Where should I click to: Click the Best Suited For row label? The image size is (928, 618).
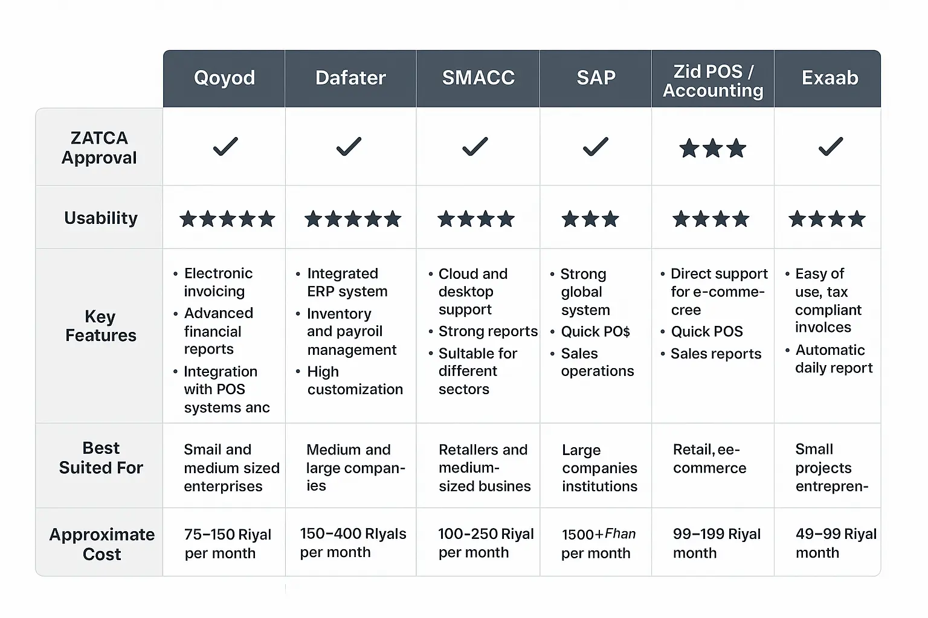(101, 457)
